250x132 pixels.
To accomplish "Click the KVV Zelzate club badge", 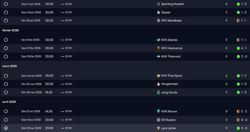I will (158, 40).
